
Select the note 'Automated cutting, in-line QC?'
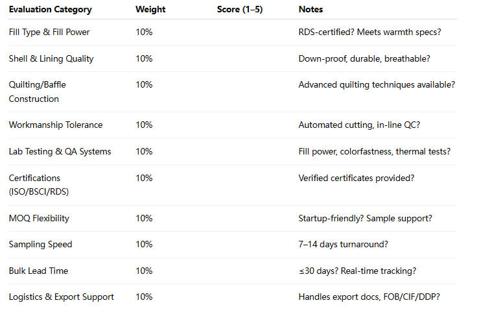[359, 125]
